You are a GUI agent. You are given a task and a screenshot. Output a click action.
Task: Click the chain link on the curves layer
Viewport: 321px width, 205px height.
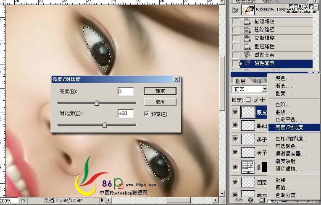[258, 167]
